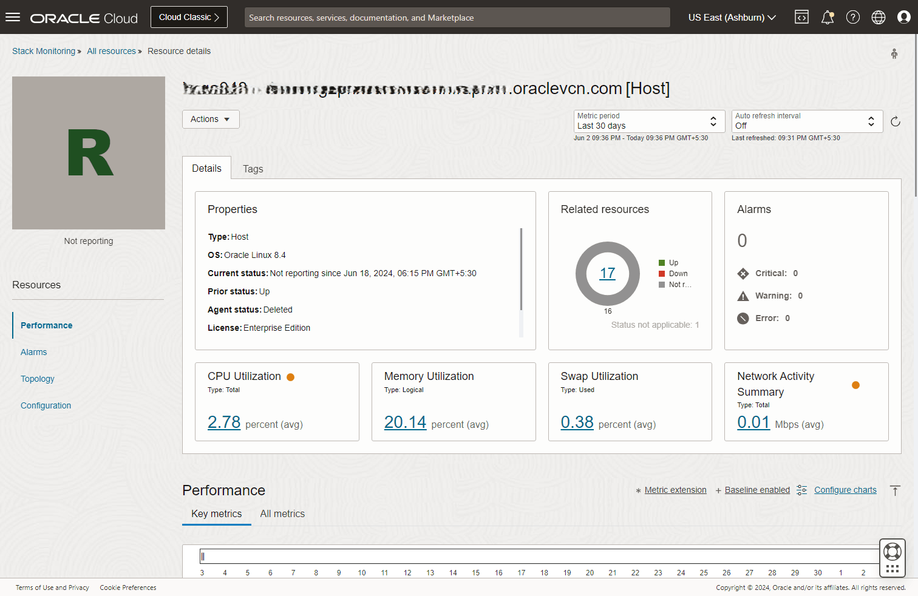Viewport: 918px width, 596px height.
Task: Click the refresh icon beside Auto refresh interval
Action: [895, 121]
